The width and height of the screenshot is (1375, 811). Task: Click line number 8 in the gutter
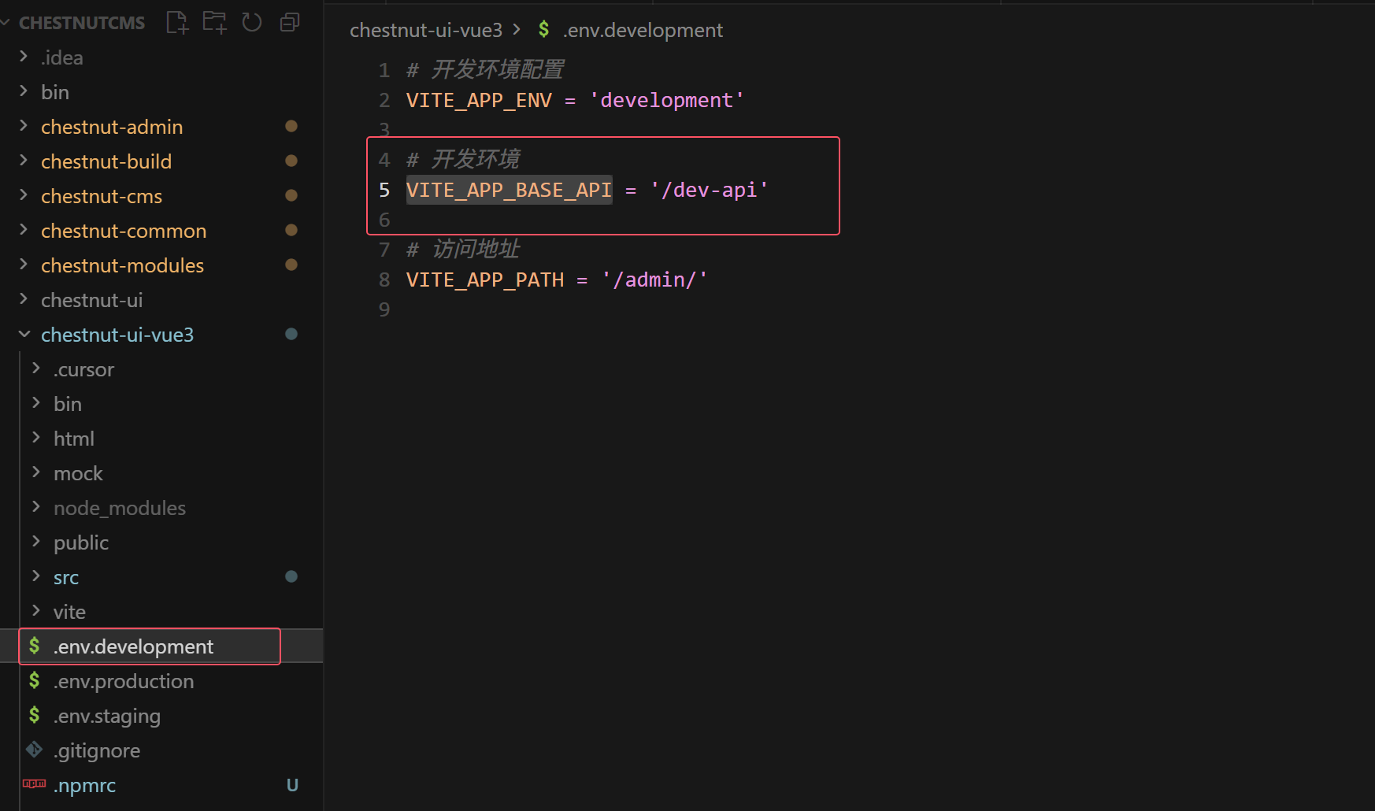click(384, 280)
